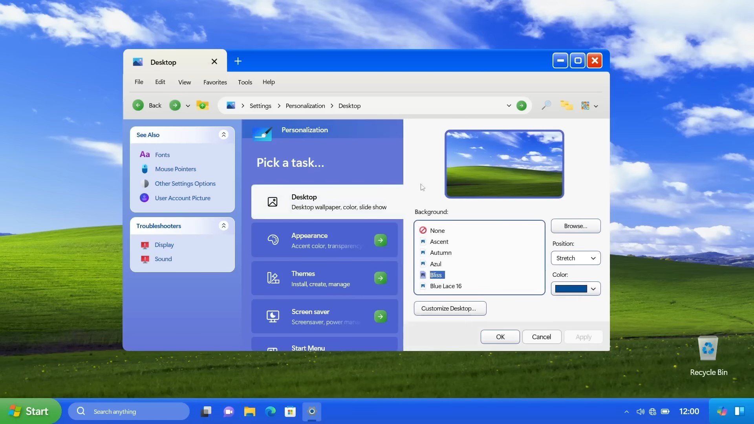Expand the address bar dropdown chevron
This screenshot has height=424, width=754.
coord(509,106)
